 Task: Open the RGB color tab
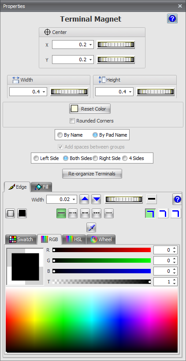click(x=49, y=239)
